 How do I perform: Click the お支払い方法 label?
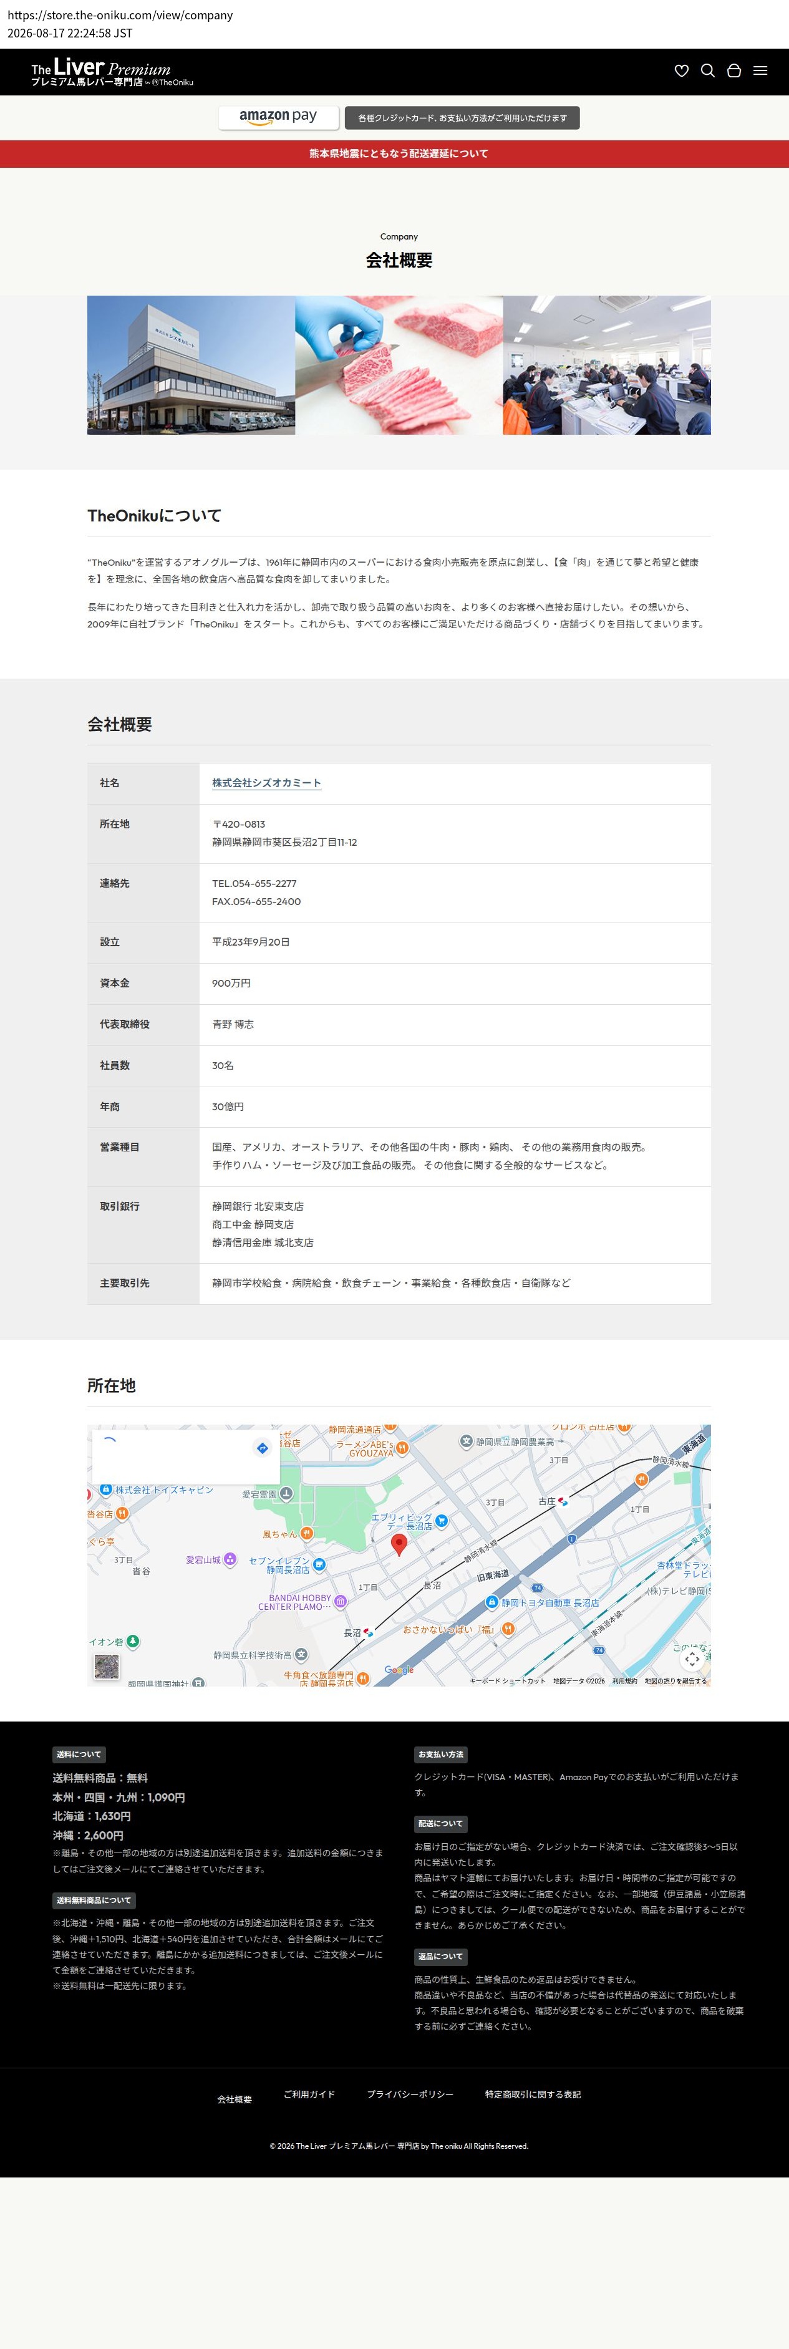(442, 1753)
